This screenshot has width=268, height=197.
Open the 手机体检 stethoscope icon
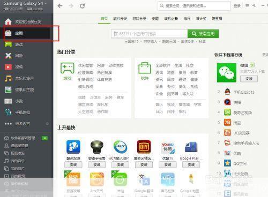click(x=8, y=112)
